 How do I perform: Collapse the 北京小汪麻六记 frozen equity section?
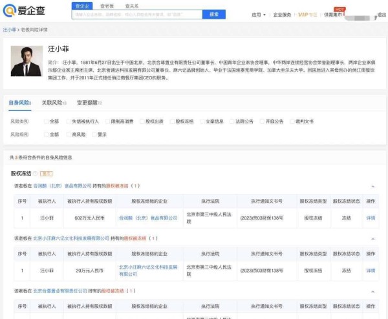pyautogui.click(x=373, y=239)
